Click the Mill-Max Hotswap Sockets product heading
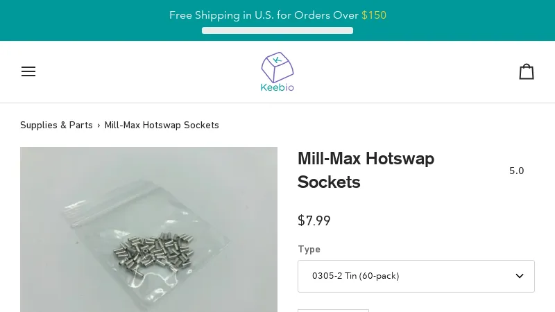555x312 pixels. tap(366, 170)
